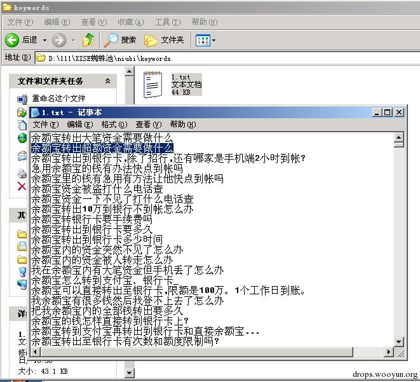
Task: Open Notepad's 编辑 Edit menu
Action: (x=80, y=125)
